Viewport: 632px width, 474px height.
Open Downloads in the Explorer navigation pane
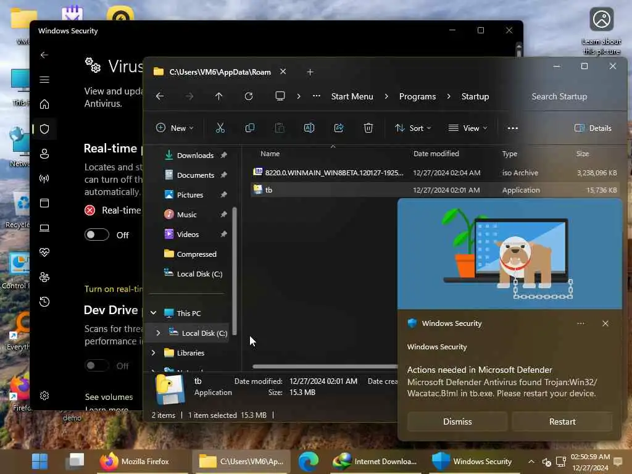point(195,155)
